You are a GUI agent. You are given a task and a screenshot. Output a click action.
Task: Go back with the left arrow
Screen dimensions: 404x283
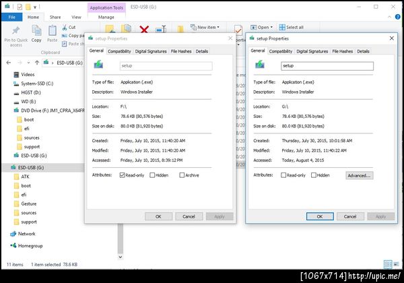(9, 63)
